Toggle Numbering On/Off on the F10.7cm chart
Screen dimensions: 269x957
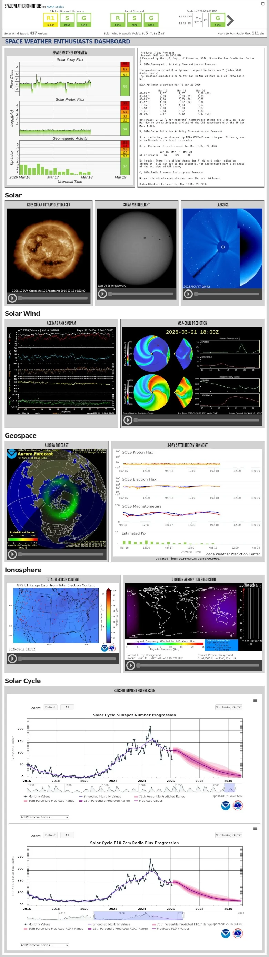tap(228, 835)
